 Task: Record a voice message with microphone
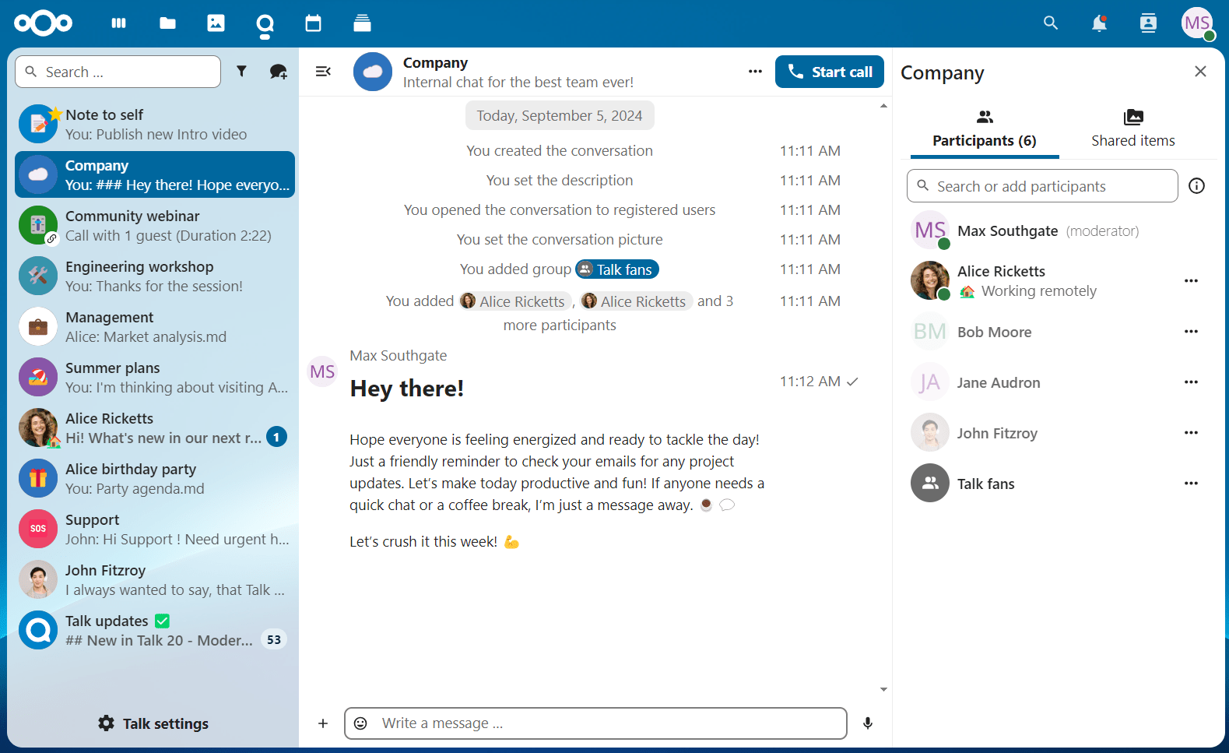(868, 723)
